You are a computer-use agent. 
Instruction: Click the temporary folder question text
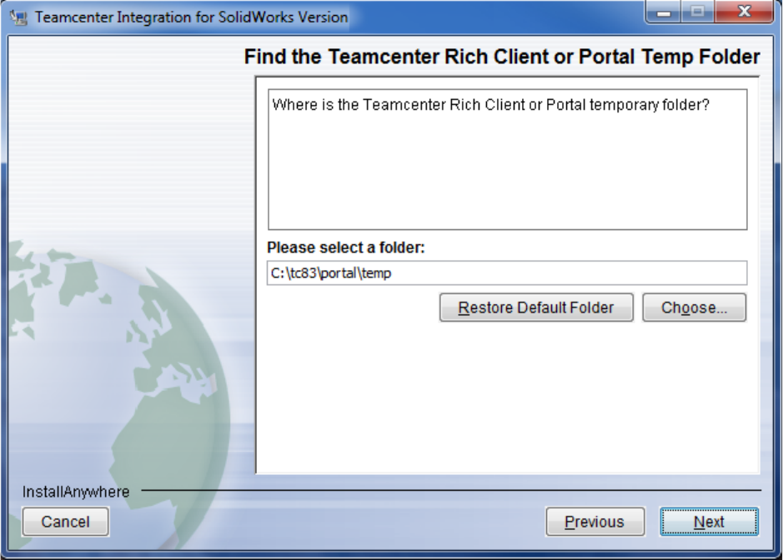[490, 105]
